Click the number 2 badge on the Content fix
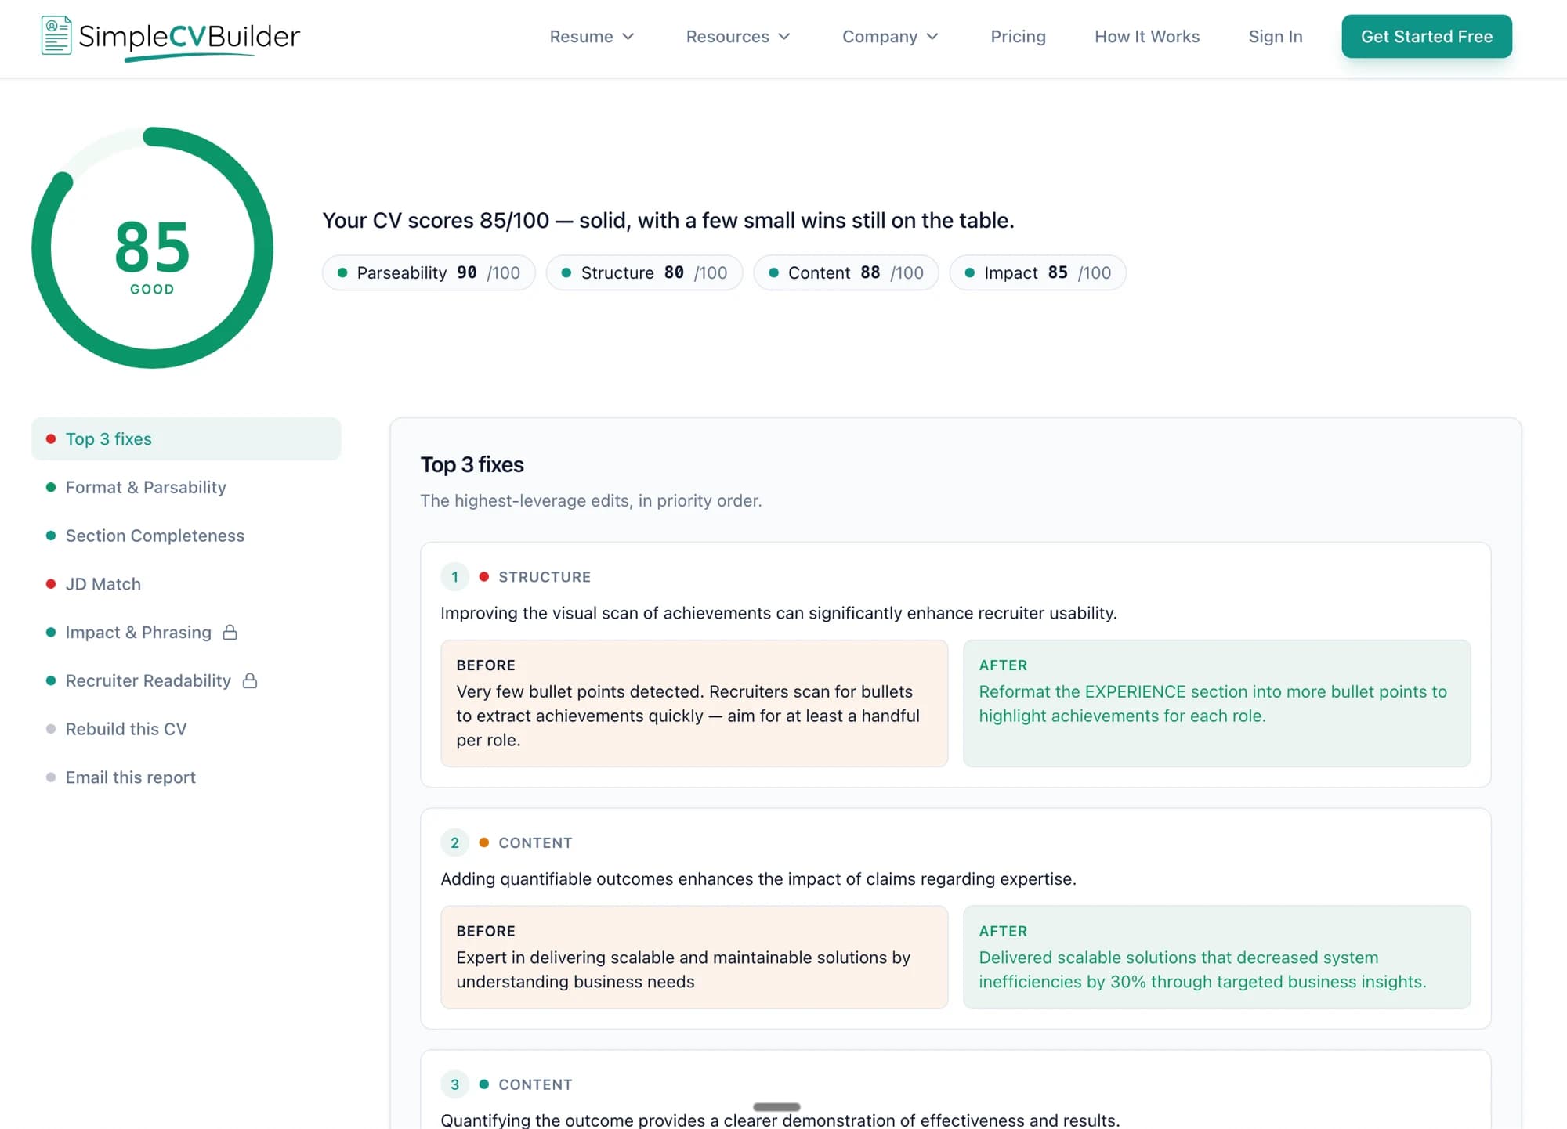This screenshot has height=1129, width=1567. [x=454, y=843]
